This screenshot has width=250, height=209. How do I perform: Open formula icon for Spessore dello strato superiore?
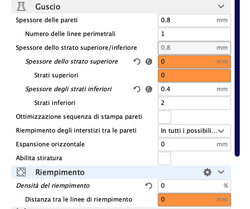click(149, 62)
